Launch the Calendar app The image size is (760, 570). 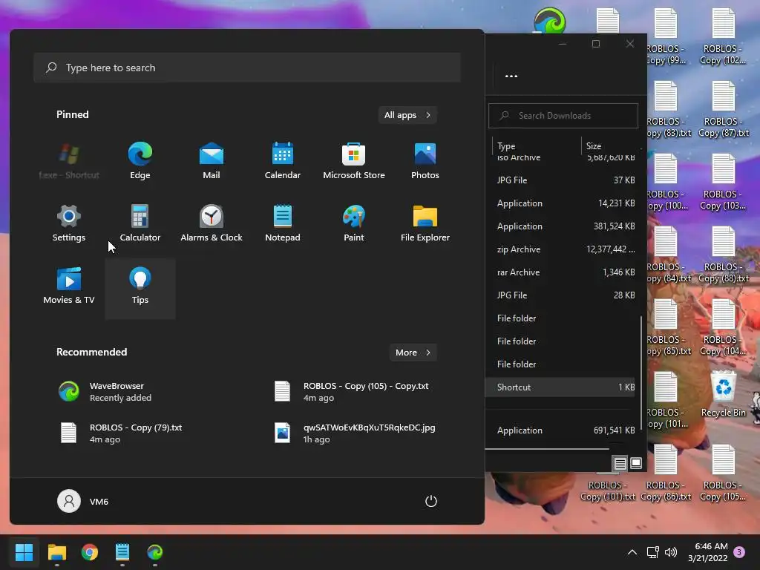(x=283, y=160)
